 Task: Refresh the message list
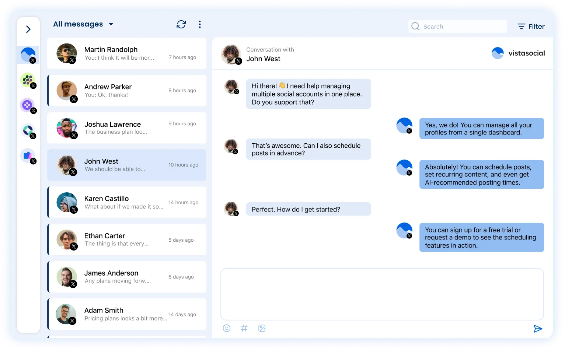[181, 24]
